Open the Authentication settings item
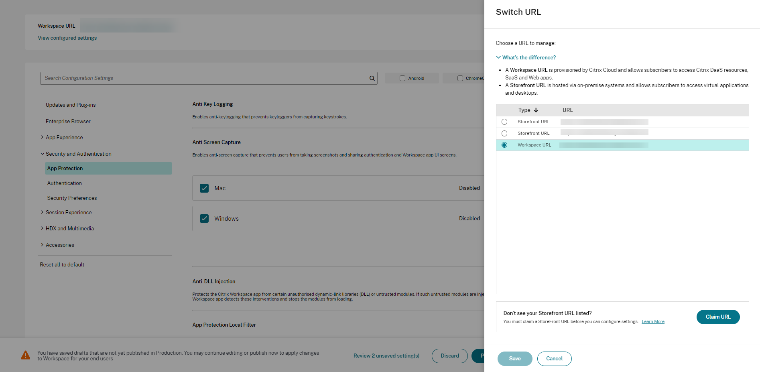 click(x=65, y=183)
